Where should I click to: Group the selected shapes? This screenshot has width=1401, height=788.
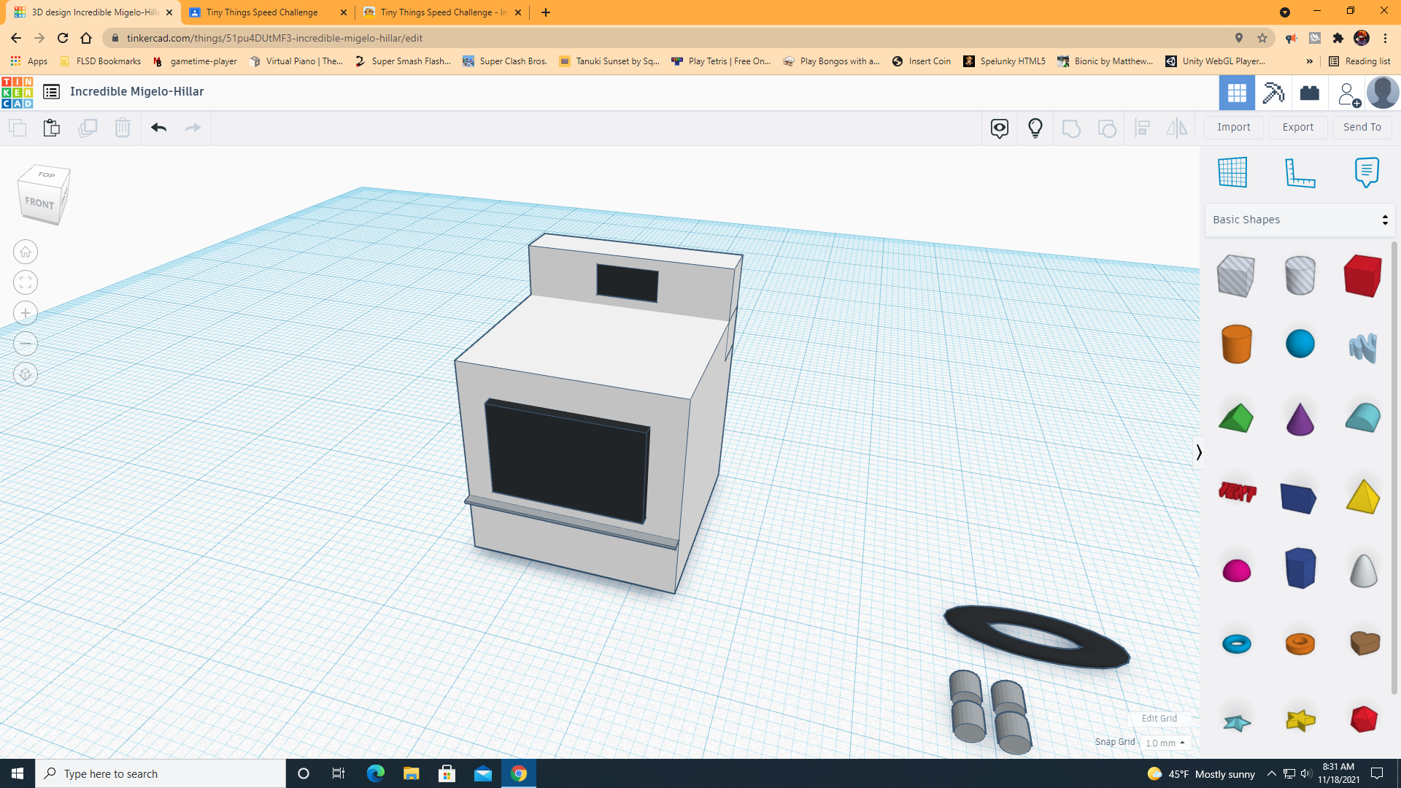pyautogui.click(x=1071, y=128)
